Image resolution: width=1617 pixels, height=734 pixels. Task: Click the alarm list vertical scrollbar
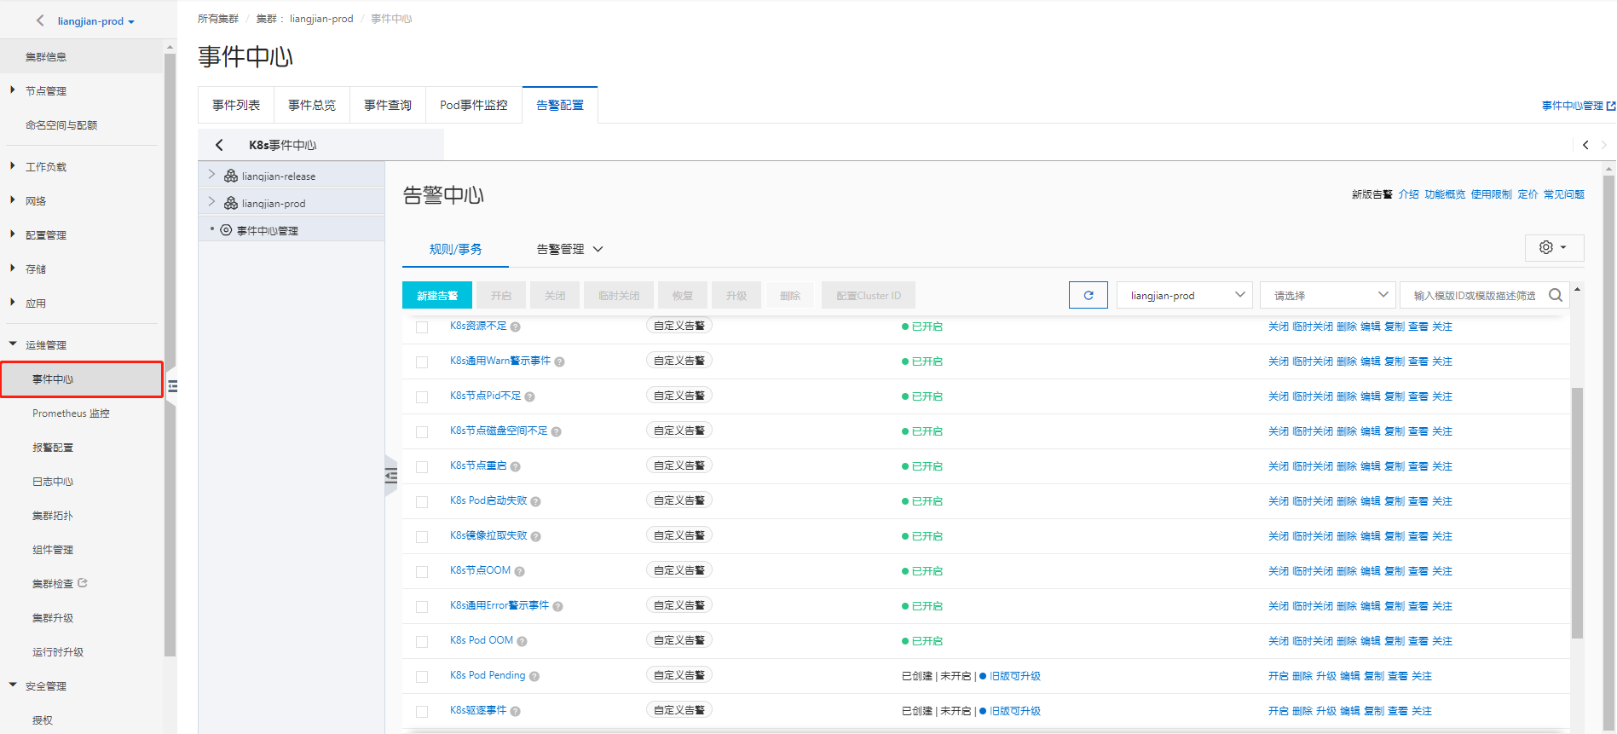click(x=1577, y=511)
